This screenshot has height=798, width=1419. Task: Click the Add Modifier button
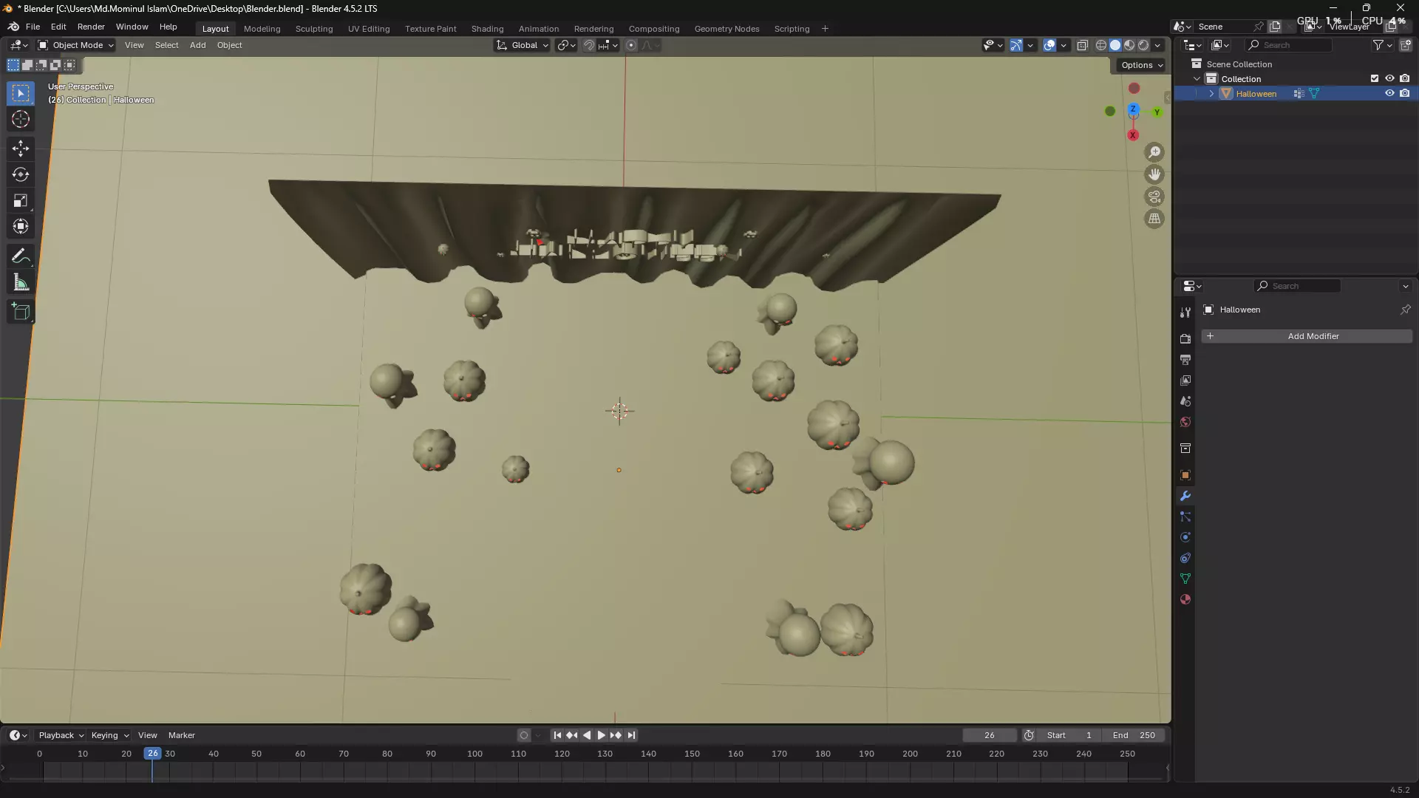pyautogui.click(x=1306, y=336)
